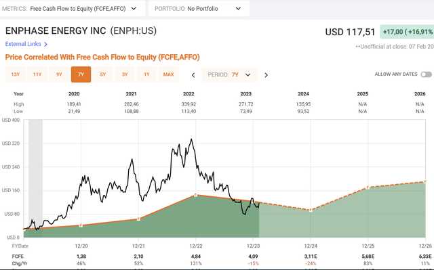Click the ENPHASE ENERGY INC title
The height and width of the screenshot is (270, 434).
[56, 30]
